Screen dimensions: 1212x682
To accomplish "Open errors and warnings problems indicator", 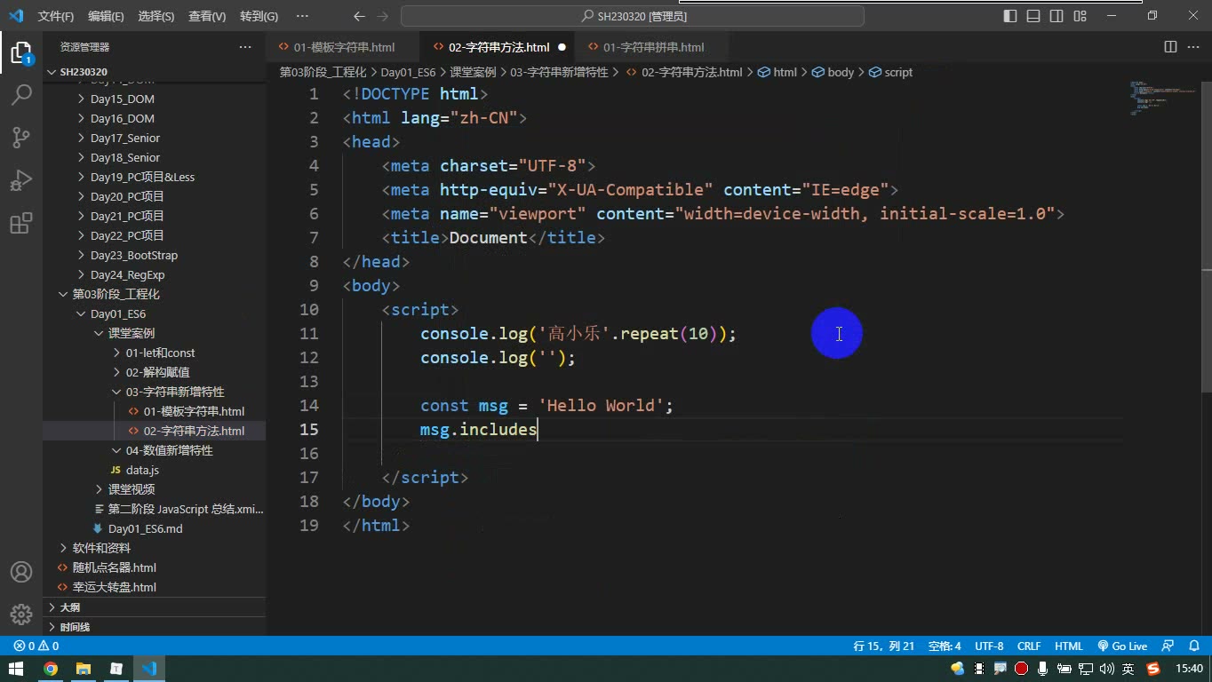I will pos(36,646).
